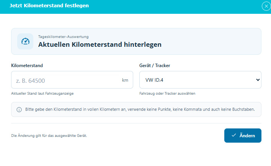The image size is (271, 166).
Task: Click the speedometer icon in the header card
Action: (x=25, y=41)
